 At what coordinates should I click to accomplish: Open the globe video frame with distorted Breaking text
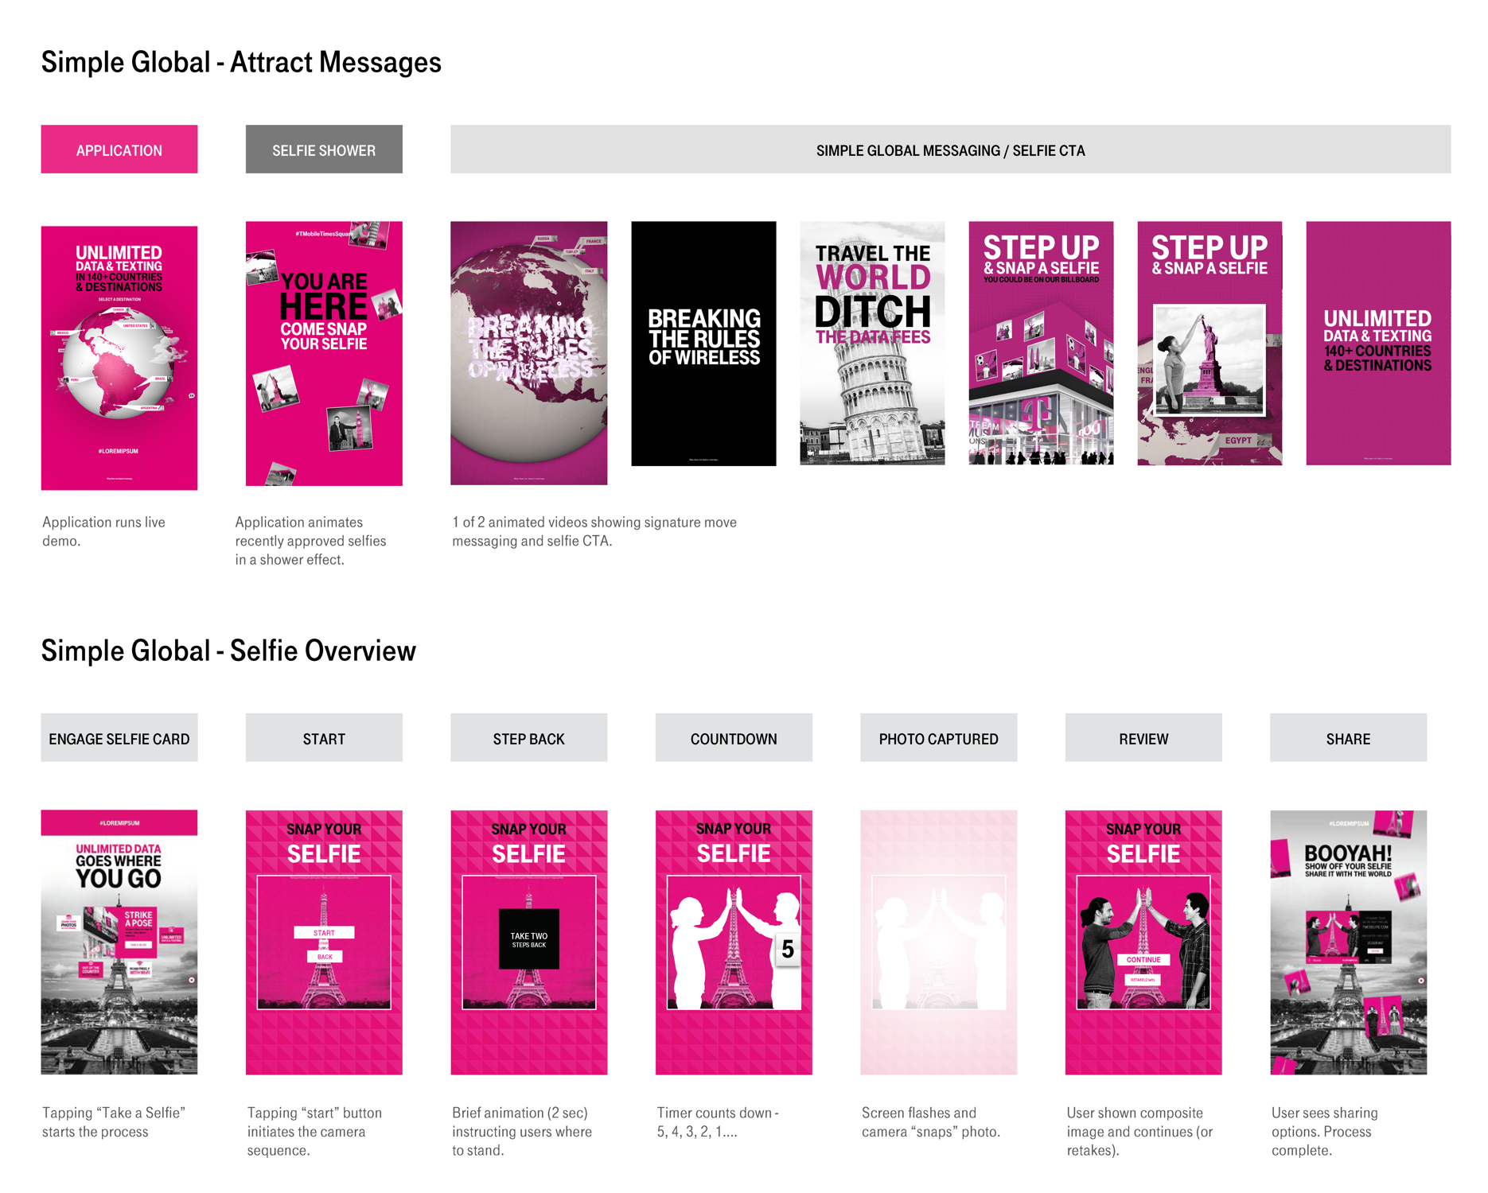pos(528,353)
